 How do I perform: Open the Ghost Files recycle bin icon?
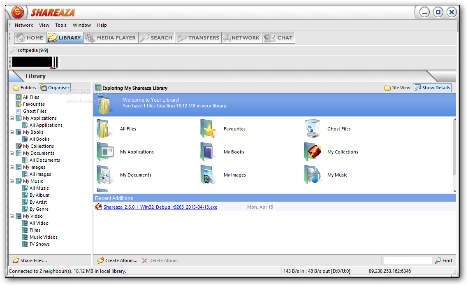click(x=313, y=129)
